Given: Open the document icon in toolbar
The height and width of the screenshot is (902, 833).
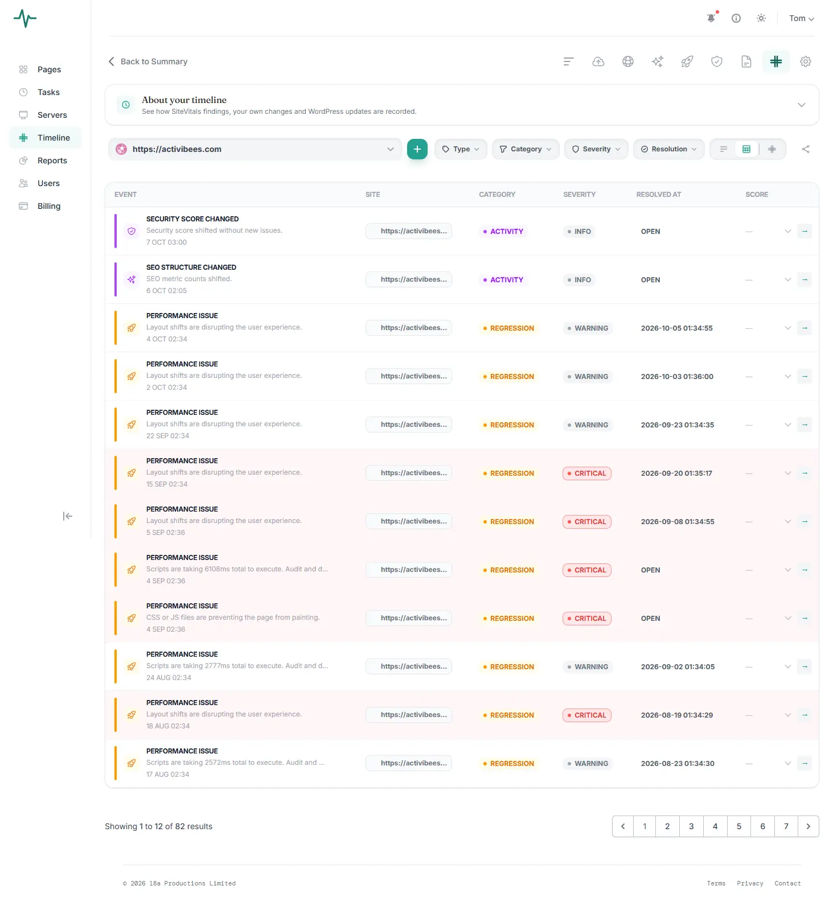Looking at the screenshot, I should 746,61.
